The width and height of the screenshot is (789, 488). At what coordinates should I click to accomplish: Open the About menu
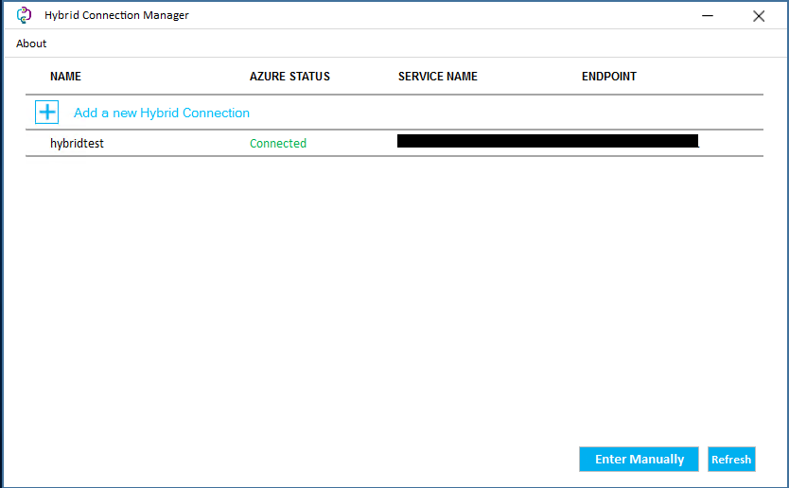pyautogui.click(x=31, y=44)
